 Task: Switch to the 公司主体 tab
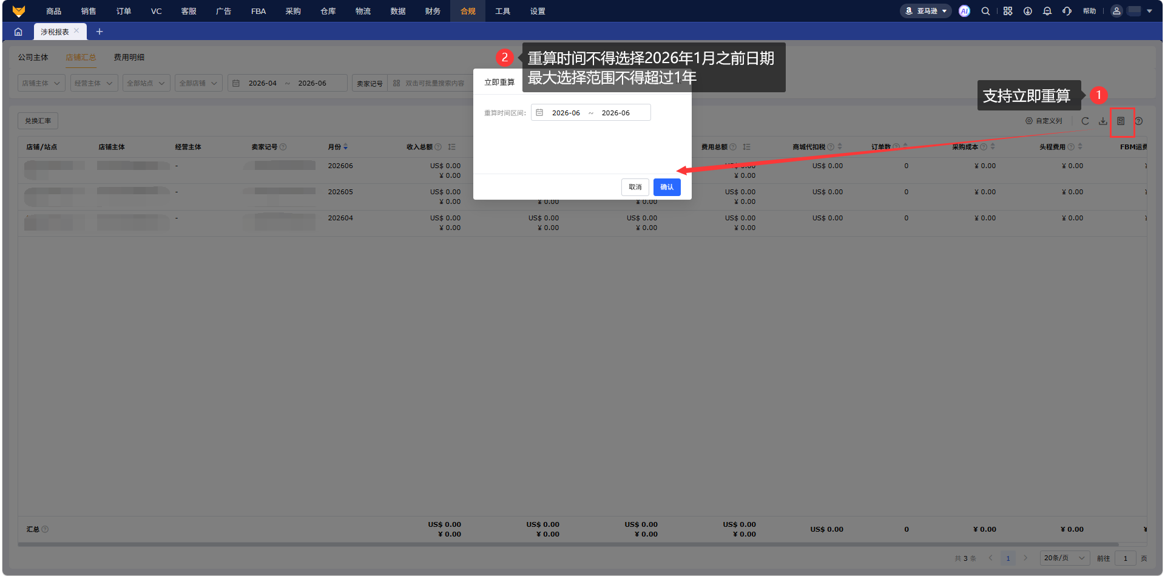tap(33, 57)
